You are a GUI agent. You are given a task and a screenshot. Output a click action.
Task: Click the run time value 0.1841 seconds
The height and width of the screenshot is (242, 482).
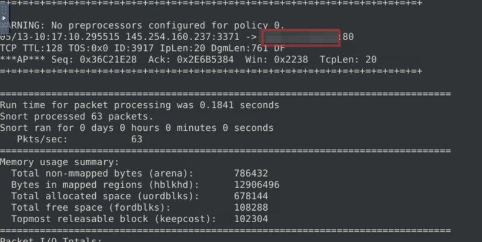[x=239, y=105]
